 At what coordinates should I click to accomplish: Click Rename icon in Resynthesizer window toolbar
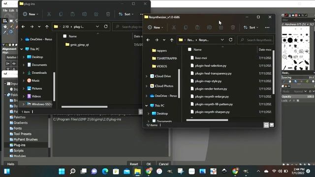point(209,28)
